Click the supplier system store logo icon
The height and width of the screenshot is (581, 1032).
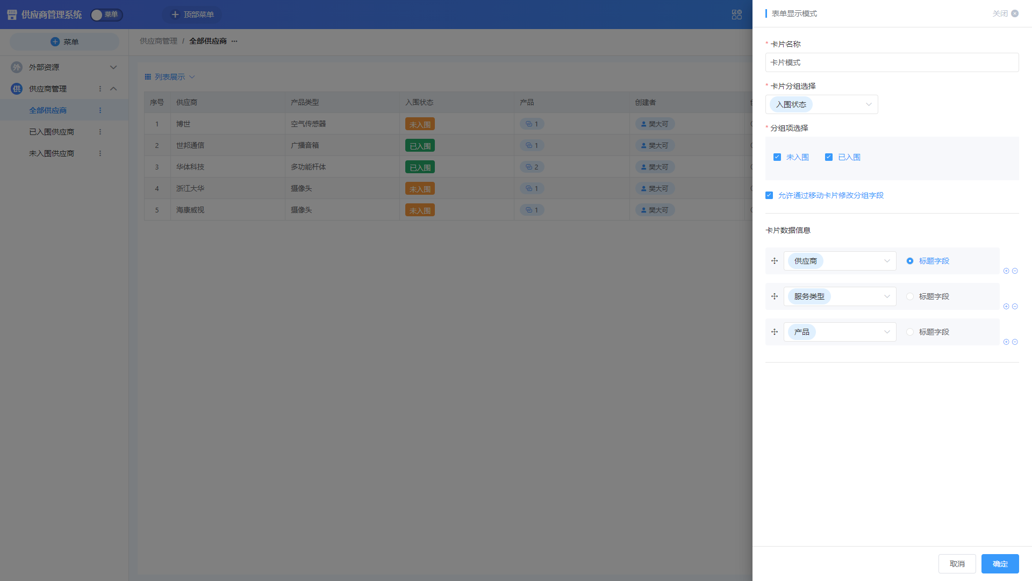12,15
